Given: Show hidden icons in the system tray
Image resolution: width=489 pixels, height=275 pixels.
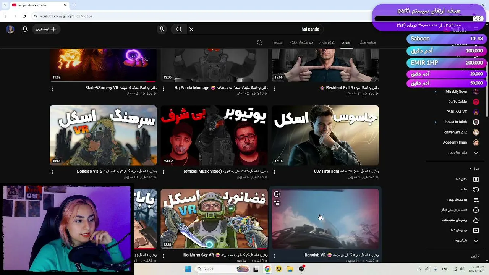Looking at the screenshot, I should 419,269.
